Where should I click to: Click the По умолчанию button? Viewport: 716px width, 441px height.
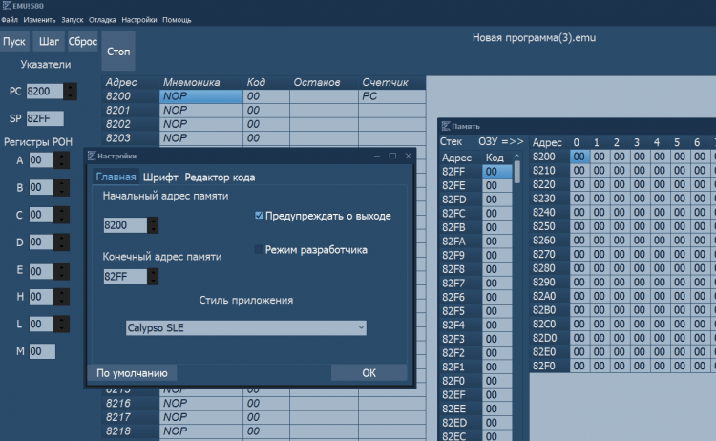coord(133,373)
